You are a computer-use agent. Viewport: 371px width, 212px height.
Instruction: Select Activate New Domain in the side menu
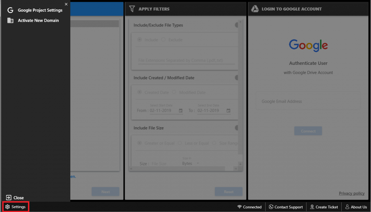pyautogui.click(x=33, y=20)
